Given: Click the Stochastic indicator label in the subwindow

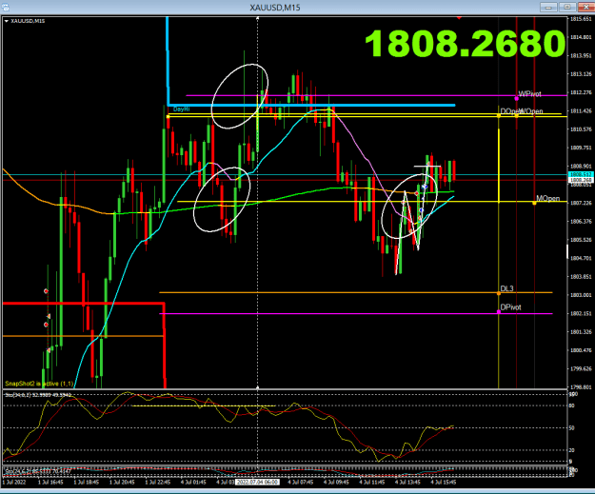Looking at the screenshot, I should click(37, 395).
